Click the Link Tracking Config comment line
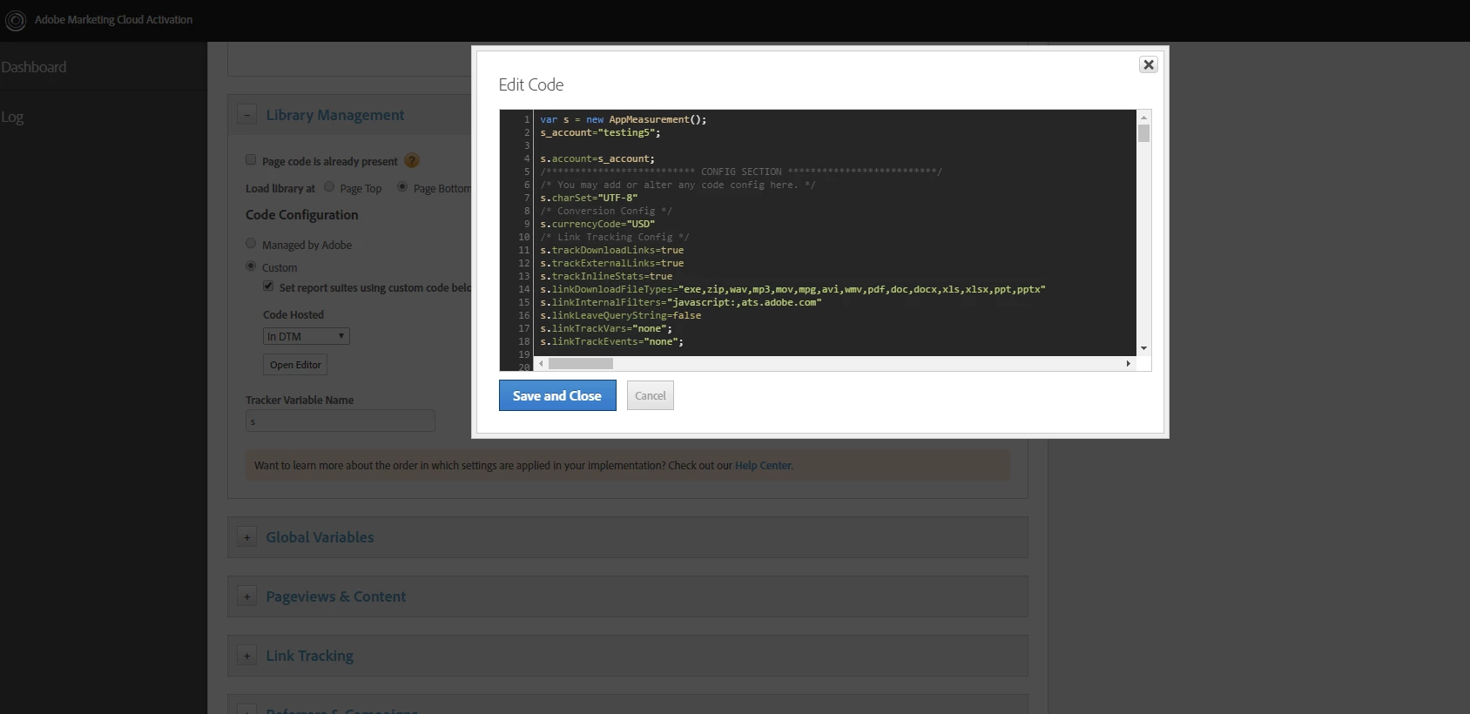The image size is (1470, 714). click(x=615, y=237)
